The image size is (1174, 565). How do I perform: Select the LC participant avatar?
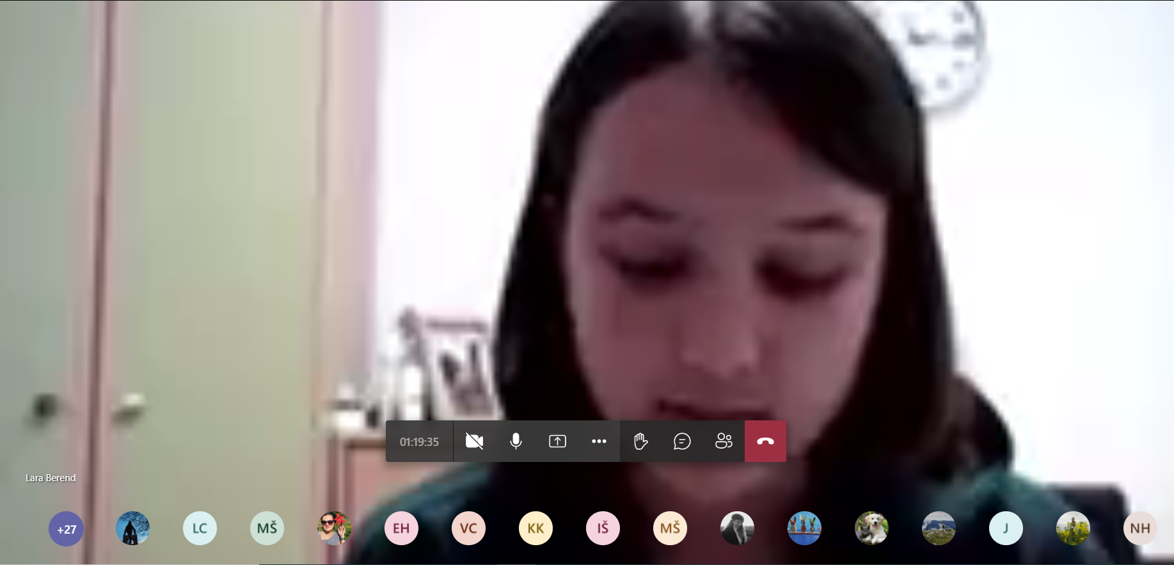[x=200, y=529]
